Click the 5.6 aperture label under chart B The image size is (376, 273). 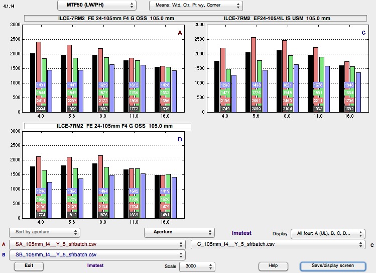pyautogui.click(x=72, y=222)
